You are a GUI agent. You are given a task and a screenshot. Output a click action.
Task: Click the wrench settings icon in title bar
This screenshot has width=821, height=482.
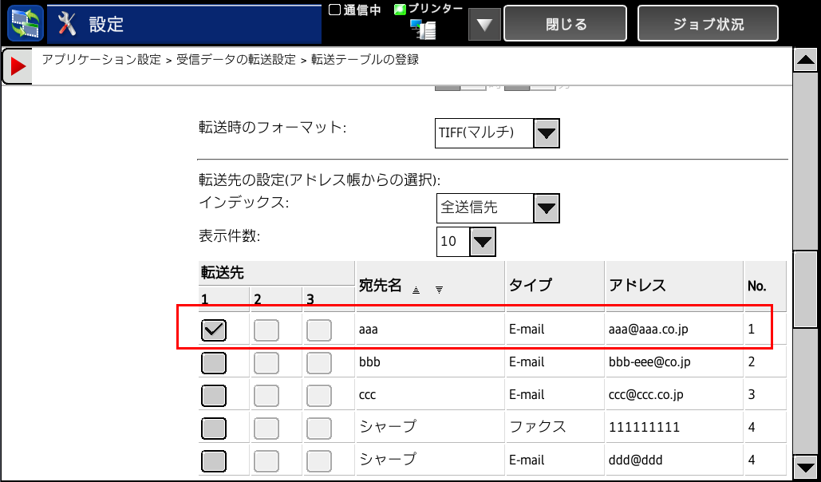point(67,24)
